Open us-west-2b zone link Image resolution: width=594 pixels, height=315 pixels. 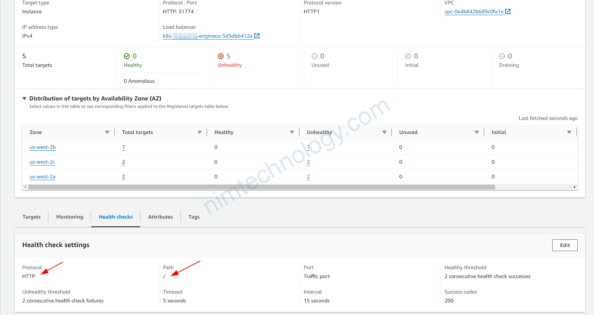pyautogui.click(x=43, y=147)
